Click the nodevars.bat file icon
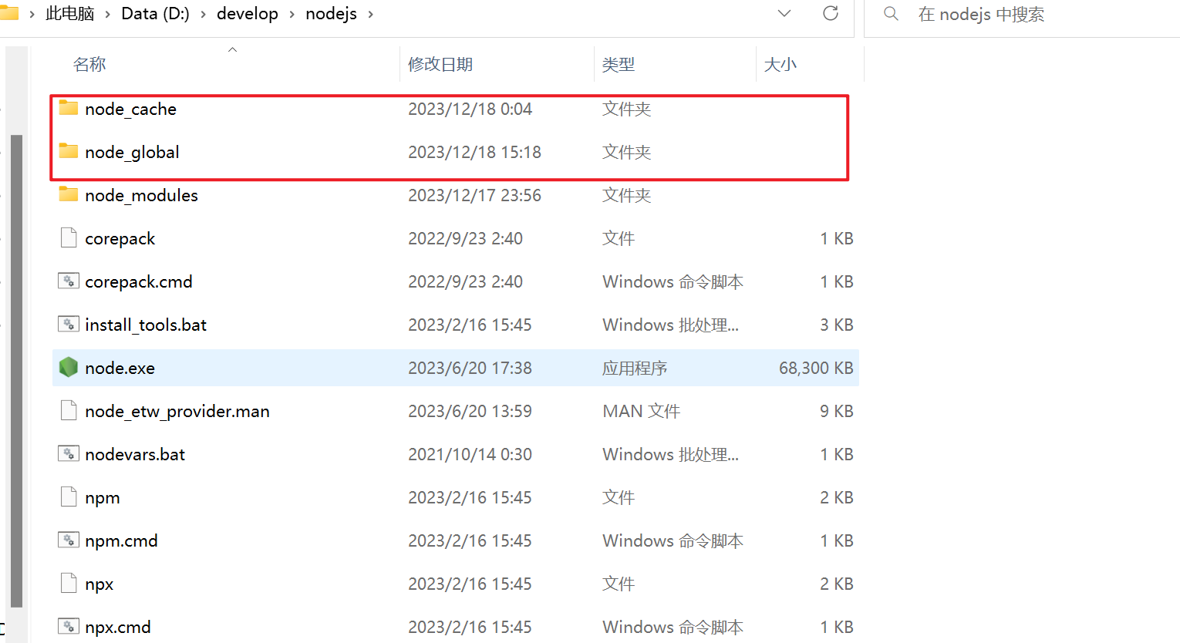This screenshot has width=1180, height=643. (x=69, y=453)
